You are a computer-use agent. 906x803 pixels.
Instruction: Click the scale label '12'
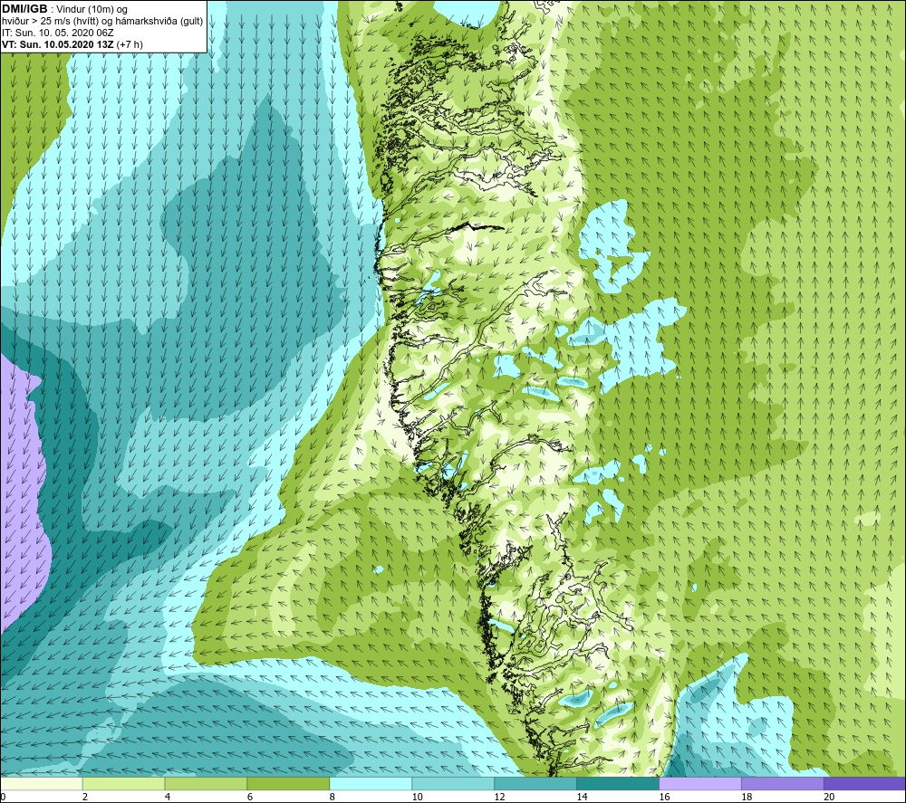[x=499, y=797]
